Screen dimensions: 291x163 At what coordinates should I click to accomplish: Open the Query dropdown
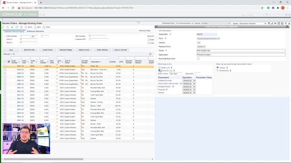[253, 24]
